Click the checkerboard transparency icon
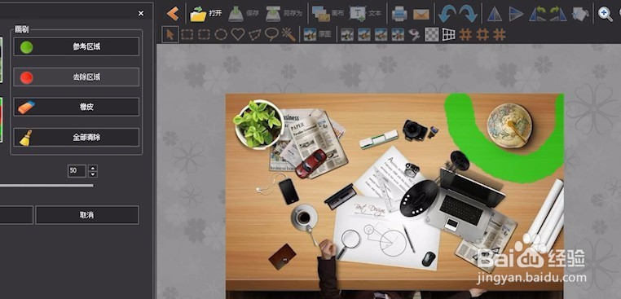The height and width of the screenshot is (299, 621). pos(432,34)
